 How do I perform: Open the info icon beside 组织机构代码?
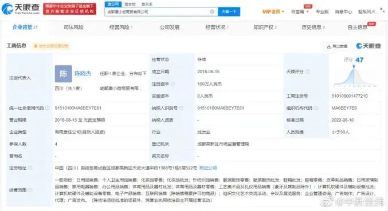[x=316, y=108]
